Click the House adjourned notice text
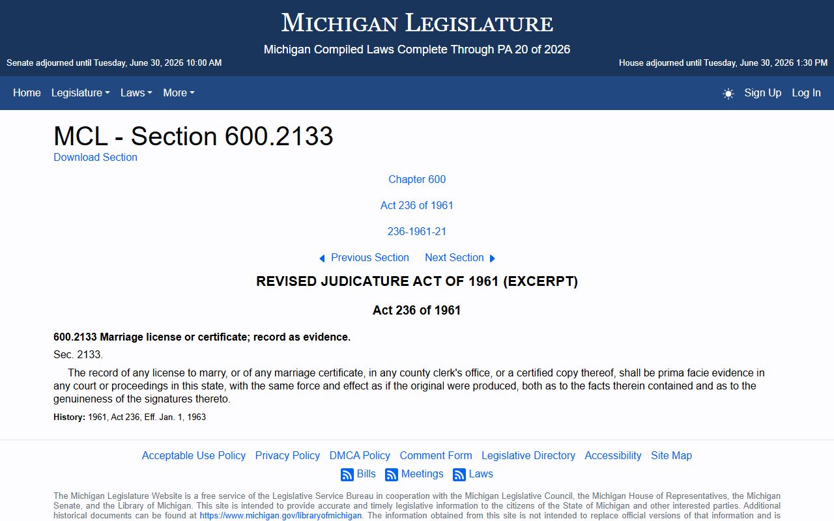Viewport: 834px width, 521px height. click(x=723, y=63)
